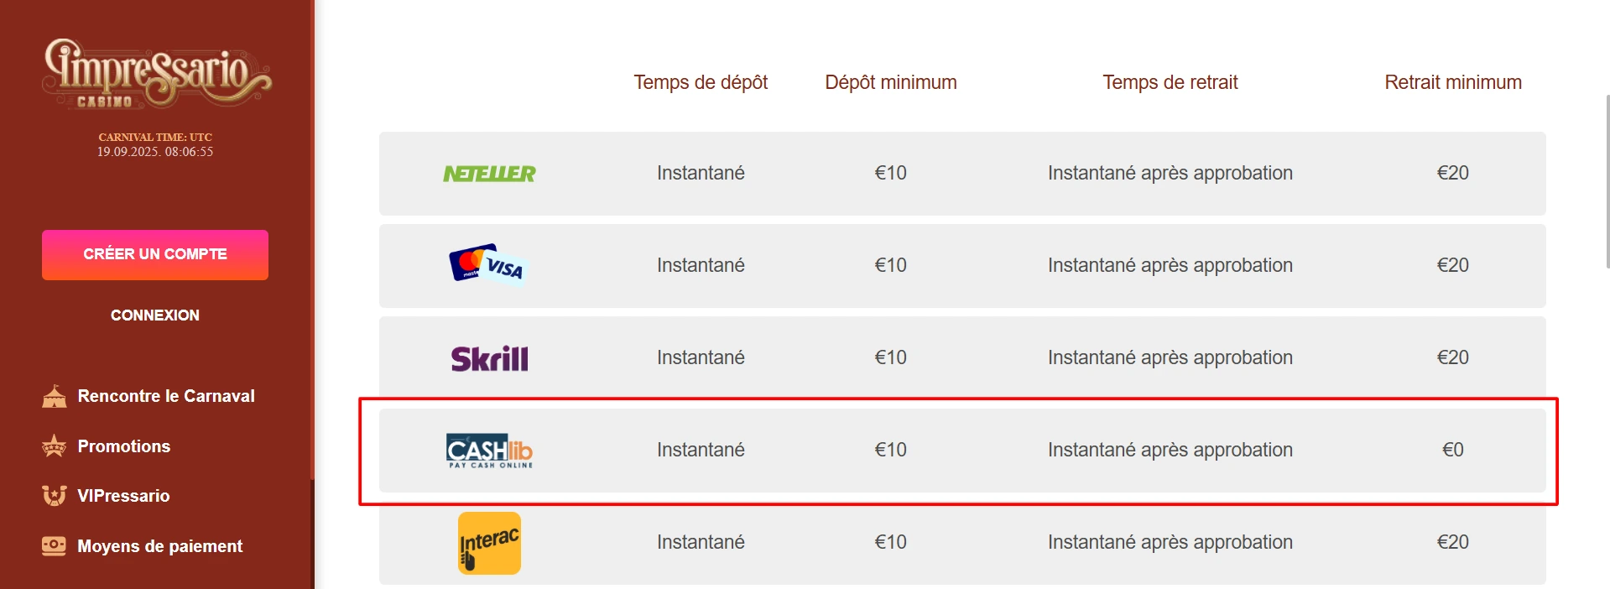Select Moyens de paiement menu item
Image resolution: width=1610 pixels, height=589 pixels.
[x=159, y=546]
